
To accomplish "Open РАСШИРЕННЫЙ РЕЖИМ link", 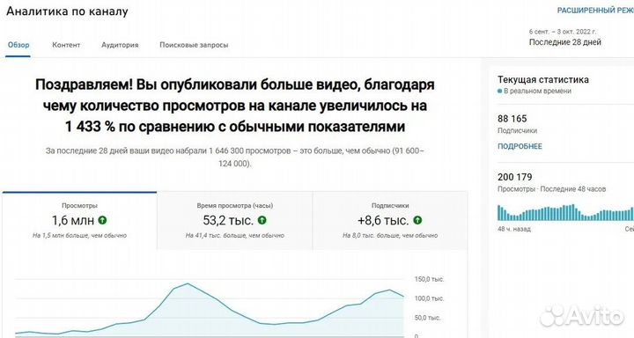I will point(595,11).
